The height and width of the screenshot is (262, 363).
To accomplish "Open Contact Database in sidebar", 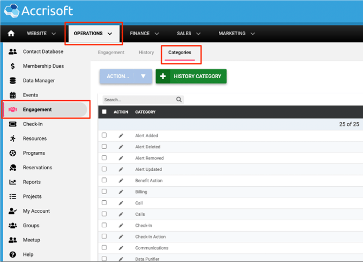I will point(43,52).
